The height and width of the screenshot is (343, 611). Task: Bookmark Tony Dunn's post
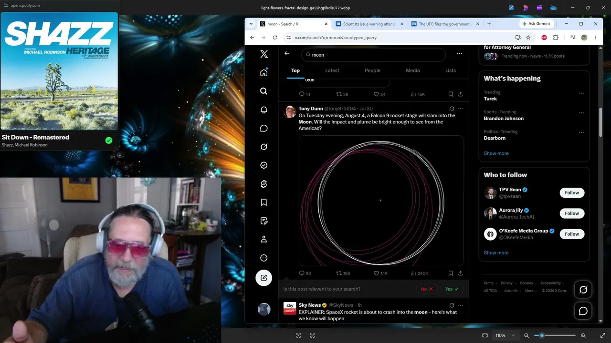pyautogui.click(x=451, y=273)
